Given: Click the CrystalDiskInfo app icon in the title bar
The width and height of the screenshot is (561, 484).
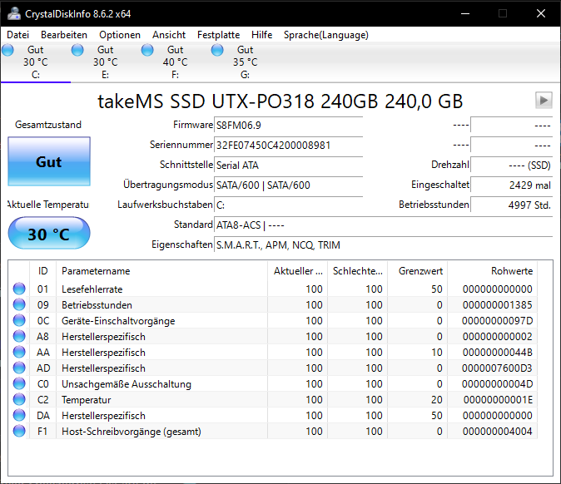Looking at the screenshot, I should (x=14, y=13).
